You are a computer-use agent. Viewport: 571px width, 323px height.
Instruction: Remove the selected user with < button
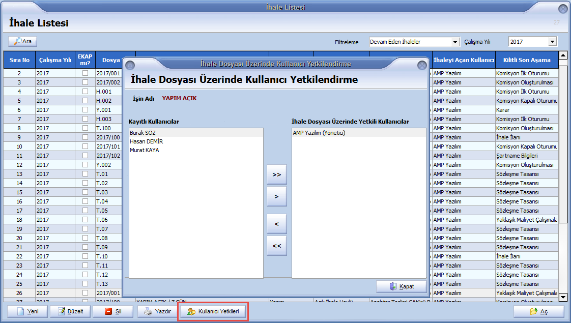click(x=276, y=223)
